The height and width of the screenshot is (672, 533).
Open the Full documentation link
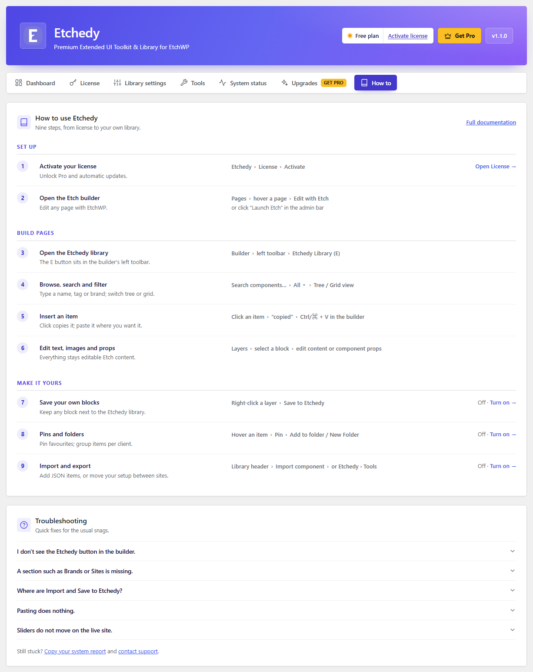point(491,123)
